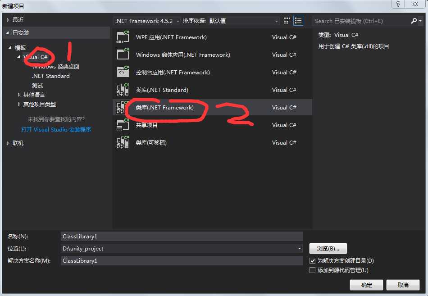
Task: Click the Windows Forms app template icon
Action: click(x=123, y=55)
